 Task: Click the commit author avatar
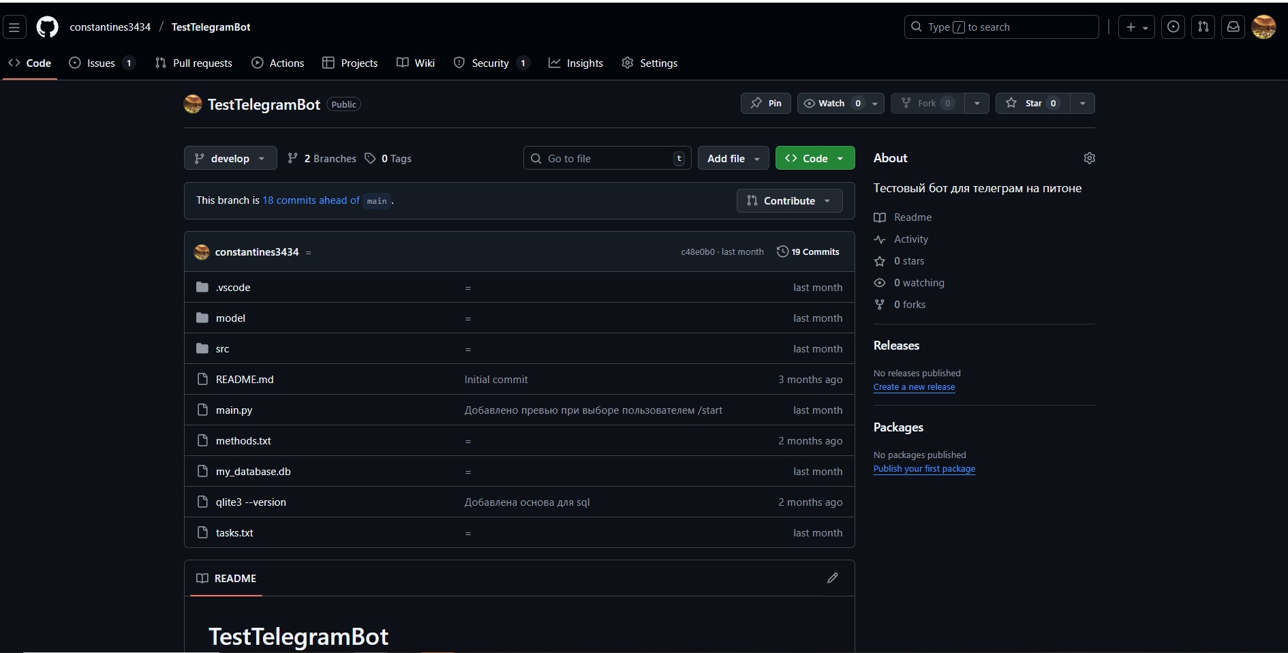coord(202,252)
